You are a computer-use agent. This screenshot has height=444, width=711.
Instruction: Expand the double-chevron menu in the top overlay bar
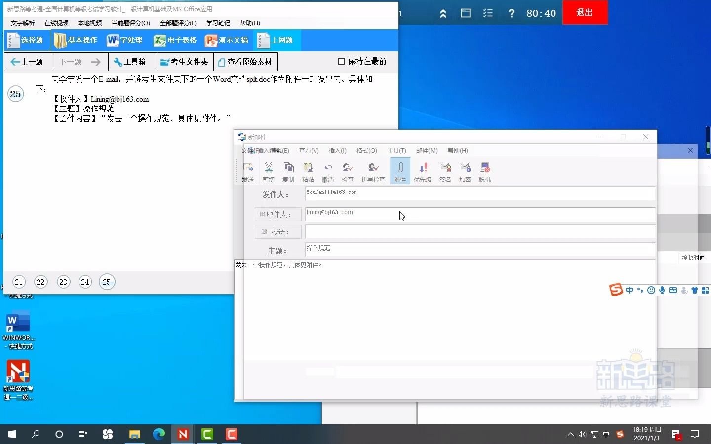(x=443, y=13)
